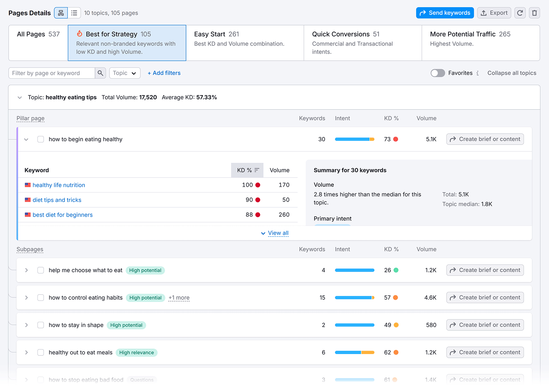The width and height of the screenshot is (549, 387).
Task: Click the intent bar for 'help me choose what to eat'
Action: [x=354, y=270]
